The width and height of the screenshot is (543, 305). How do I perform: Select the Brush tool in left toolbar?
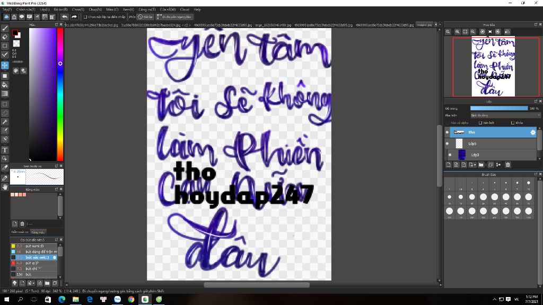[5, 29]
